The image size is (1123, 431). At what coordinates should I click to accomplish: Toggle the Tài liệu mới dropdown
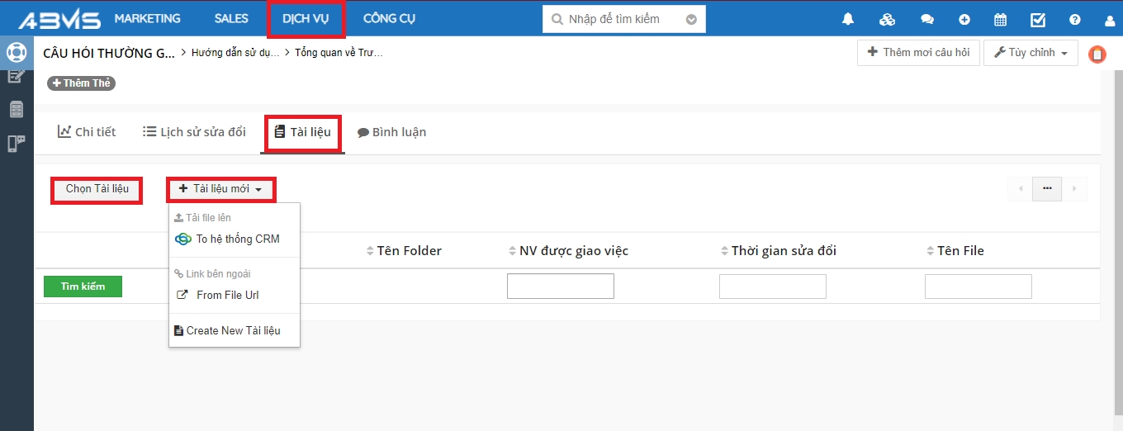click(220, 189)
